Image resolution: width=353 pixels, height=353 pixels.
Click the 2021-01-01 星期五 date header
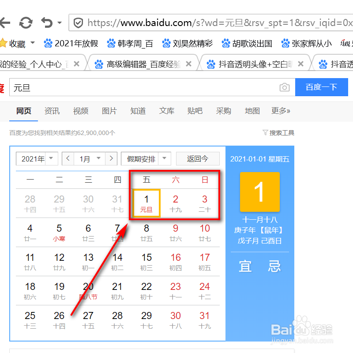260,159
